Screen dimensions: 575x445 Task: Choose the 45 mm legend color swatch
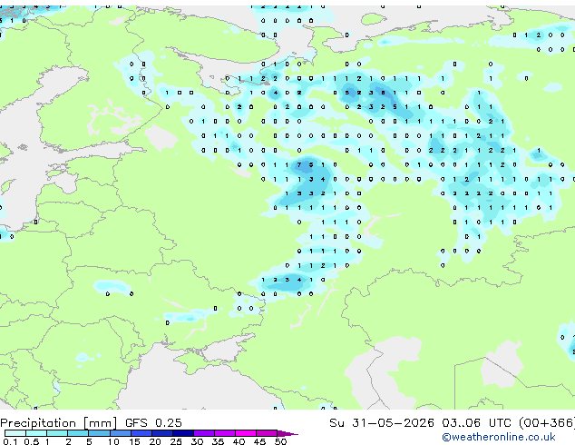click(x=267, y=433)
